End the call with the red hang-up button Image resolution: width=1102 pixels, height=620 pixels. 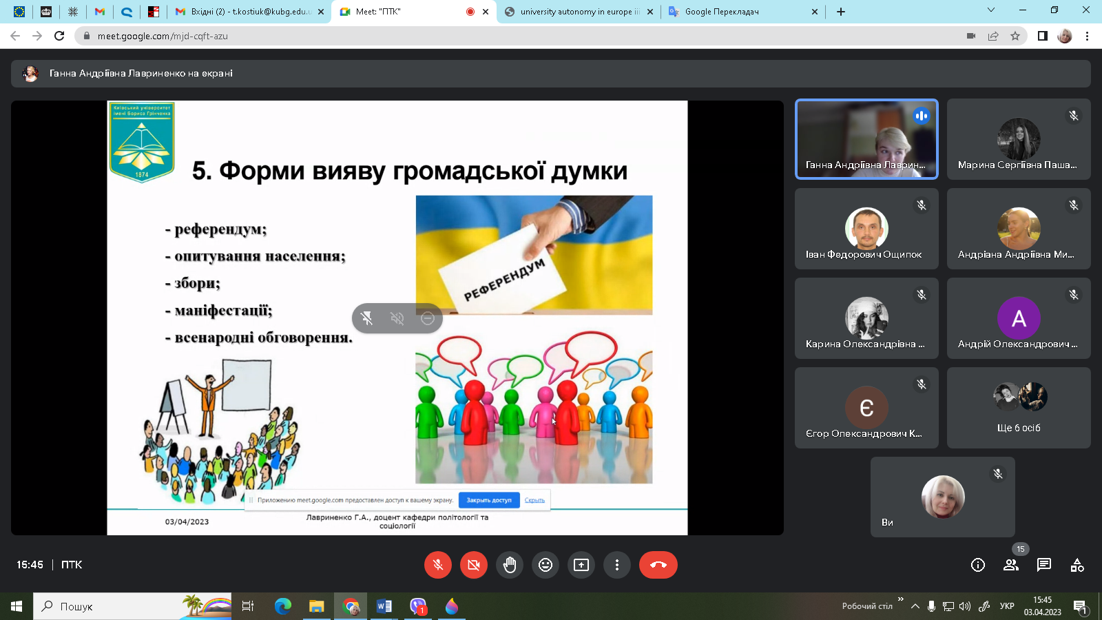(658, 564)
